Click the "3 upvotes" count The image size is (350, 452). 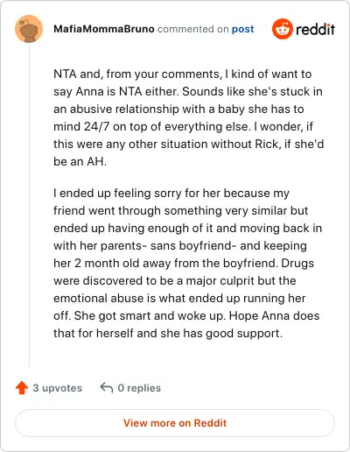58,388
